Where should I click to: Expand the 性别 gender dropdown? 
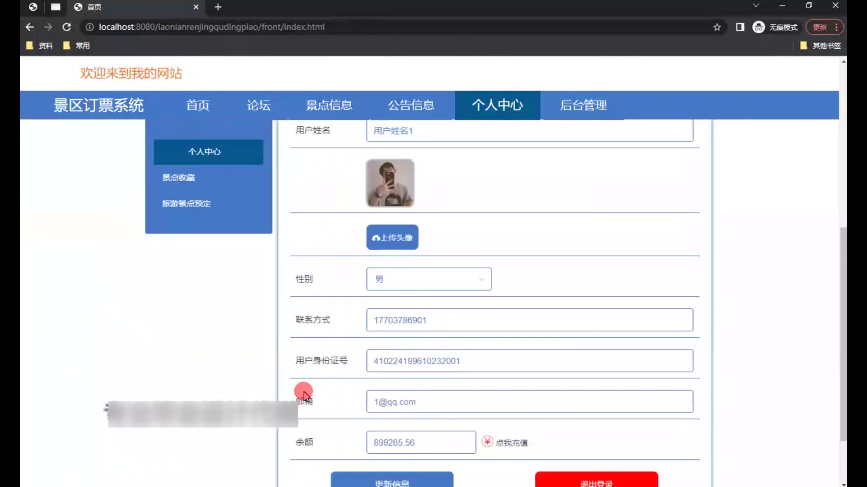tap(429, 279)
